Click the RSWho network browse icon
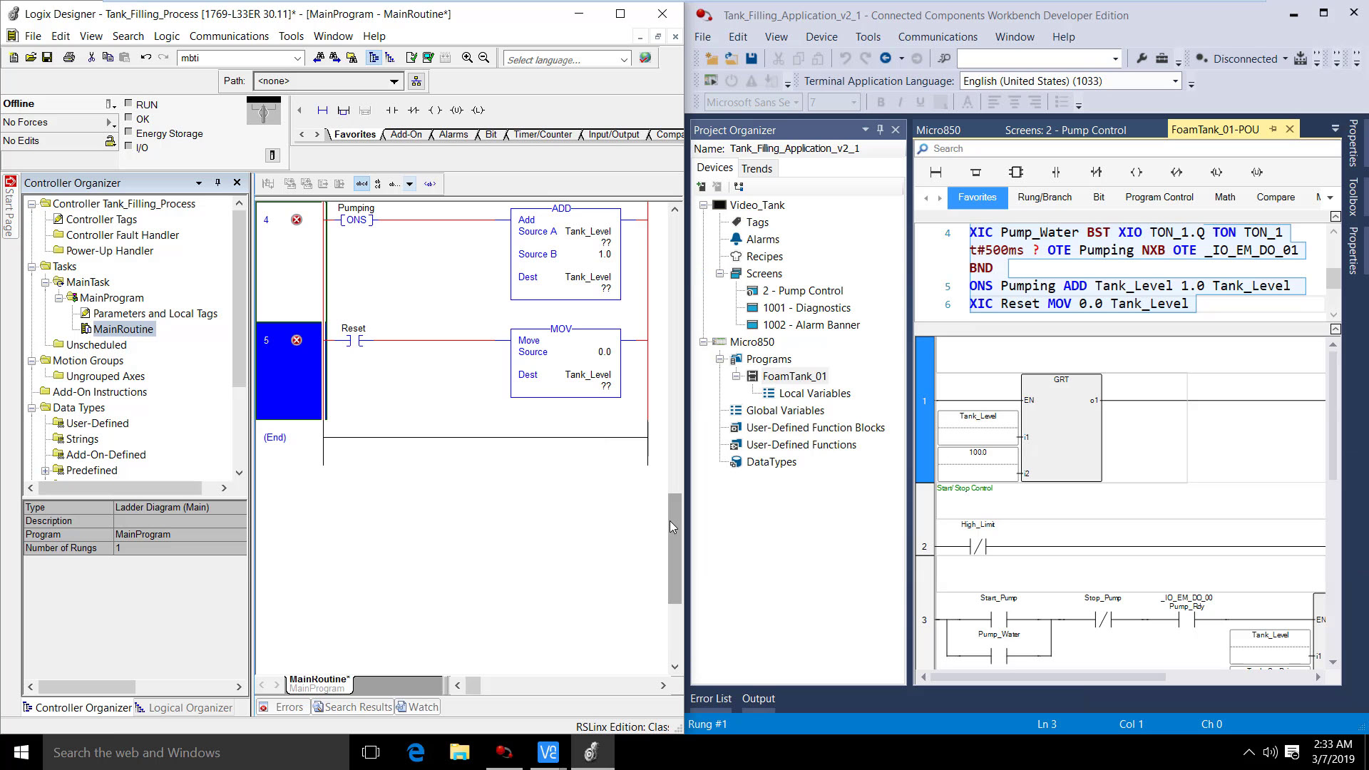This screenshot has width=1369, height=770. point(416,81)
